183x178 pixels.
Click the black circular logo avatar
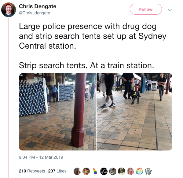pyautogui.click(x=104, y=171)
